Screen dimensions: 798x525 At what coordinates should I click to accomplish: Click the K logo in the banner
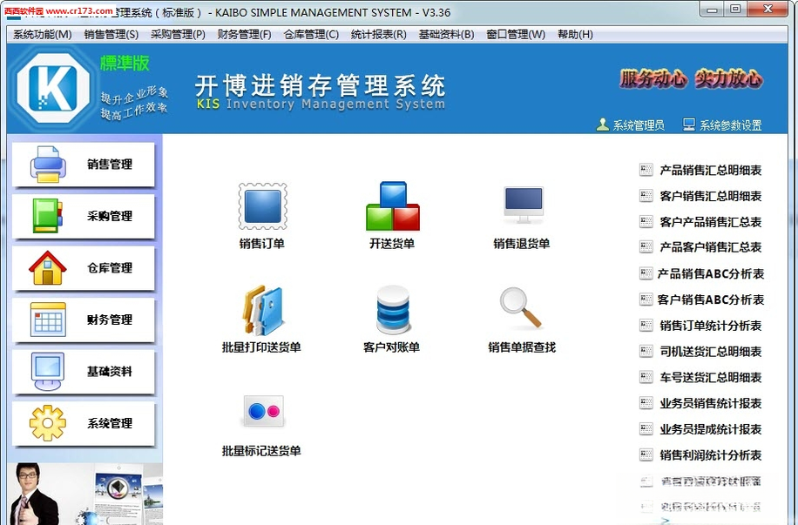53,88
